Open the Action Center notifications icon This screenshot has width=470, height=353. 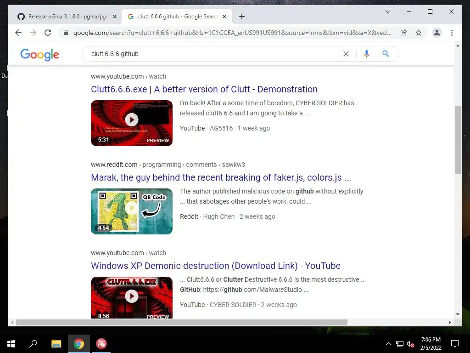455,344
